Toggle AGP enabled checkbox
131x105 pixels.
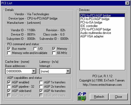pyautogui.click(x=9, y=82)
